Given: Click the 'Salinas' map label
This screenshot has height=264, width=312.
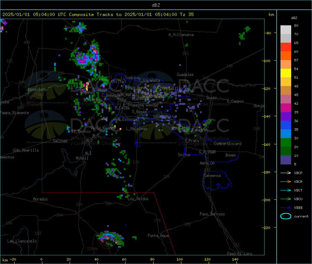Looking at the screenshot, I should [x=60, y=141].
